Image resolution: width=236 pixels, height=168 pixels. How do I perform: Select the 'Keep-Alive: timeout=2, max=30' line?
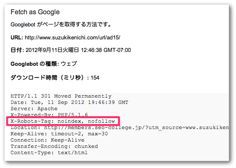[x=59, y=134]
